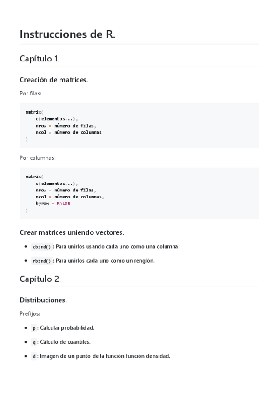The image size is (279, 395).
Task: Click the pink FALSE keyword in code
Action: tap(63, 203)
